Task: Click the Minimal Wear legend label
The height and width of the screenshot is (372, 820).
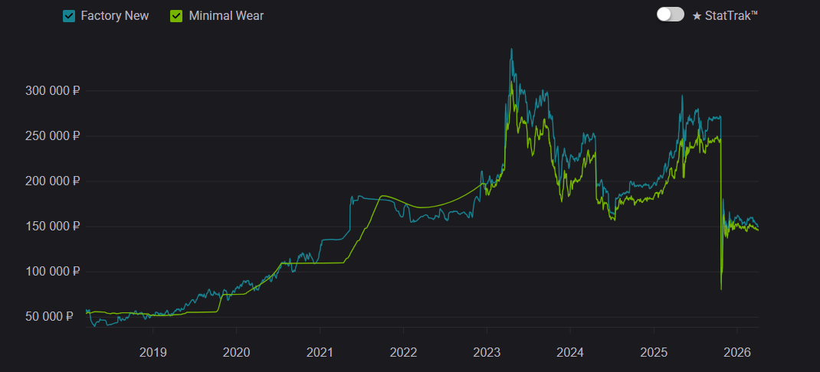Action: coord(225,15)
